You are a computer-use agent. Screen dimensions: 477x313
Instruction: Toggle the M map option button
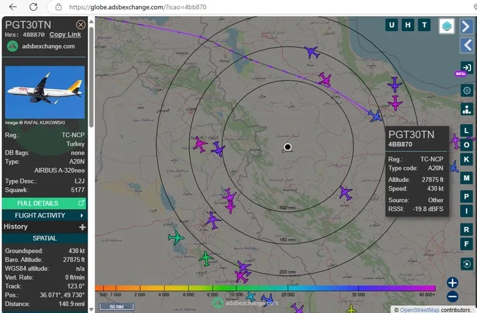[466, 178]
